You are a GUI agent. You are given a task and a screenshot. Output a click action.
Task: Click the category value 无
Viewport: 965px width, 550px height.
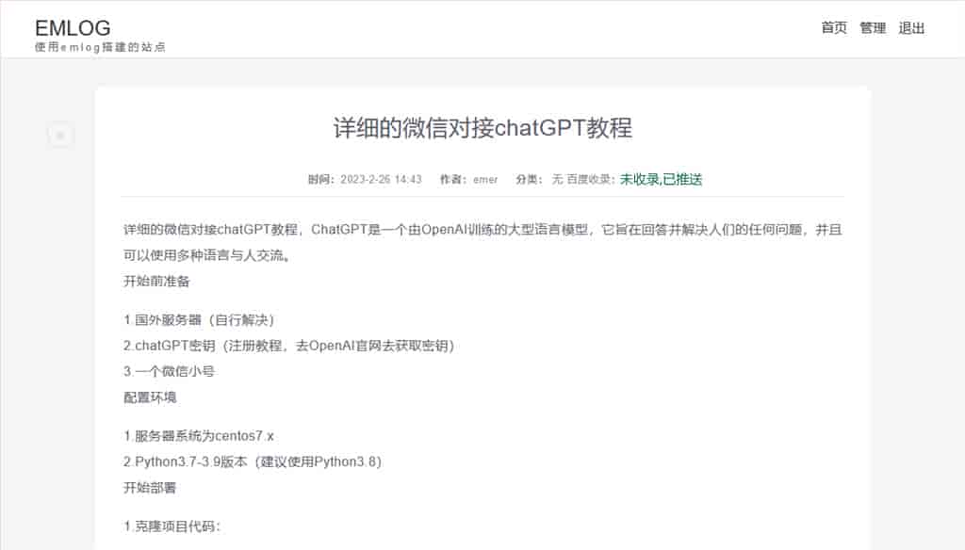point(557,180)
